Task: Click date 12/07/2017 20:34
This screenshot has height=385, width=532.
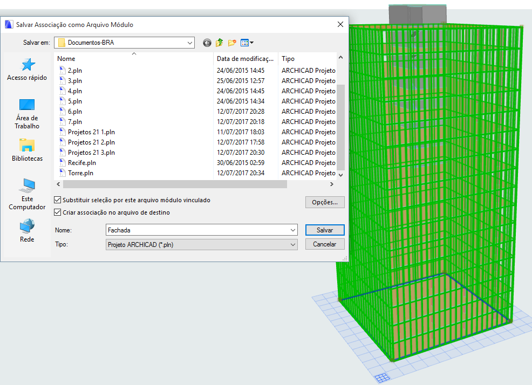Action: click(241, 173)
